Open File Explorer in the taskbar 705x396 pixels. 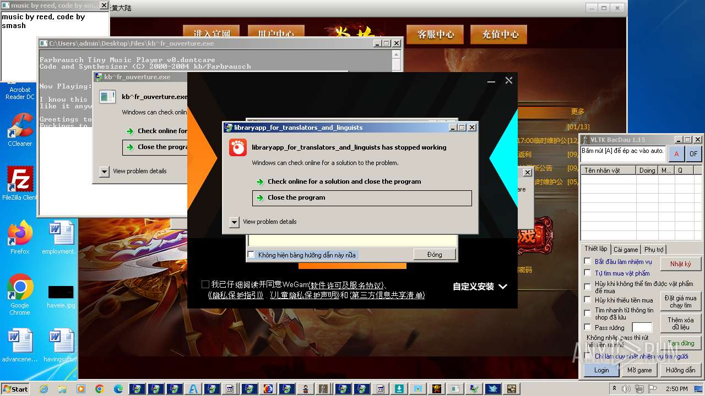coord(62,389)
